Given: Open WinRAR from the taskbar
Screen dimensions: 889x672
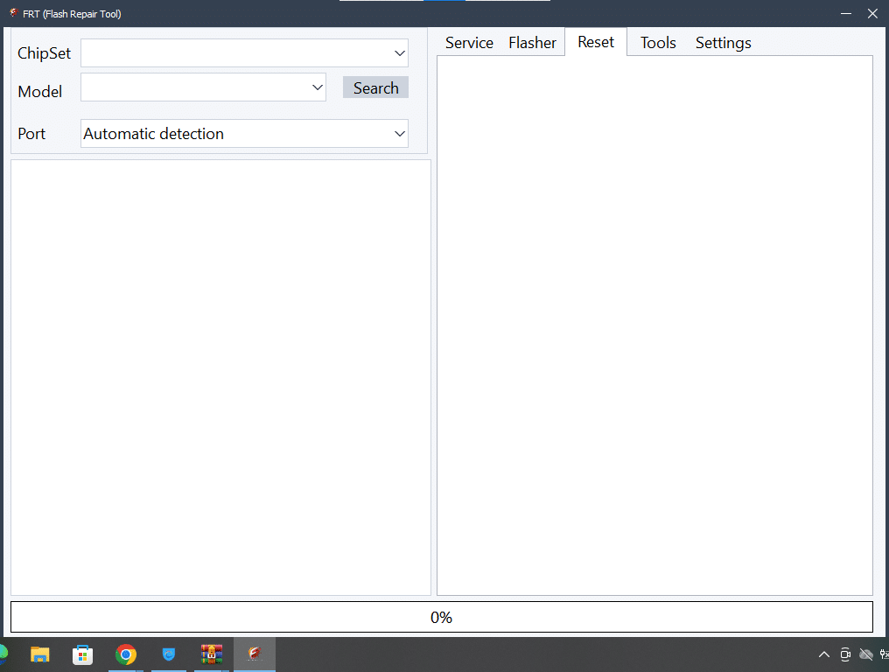Looking at the screenshot, I should tap(212, 654).
